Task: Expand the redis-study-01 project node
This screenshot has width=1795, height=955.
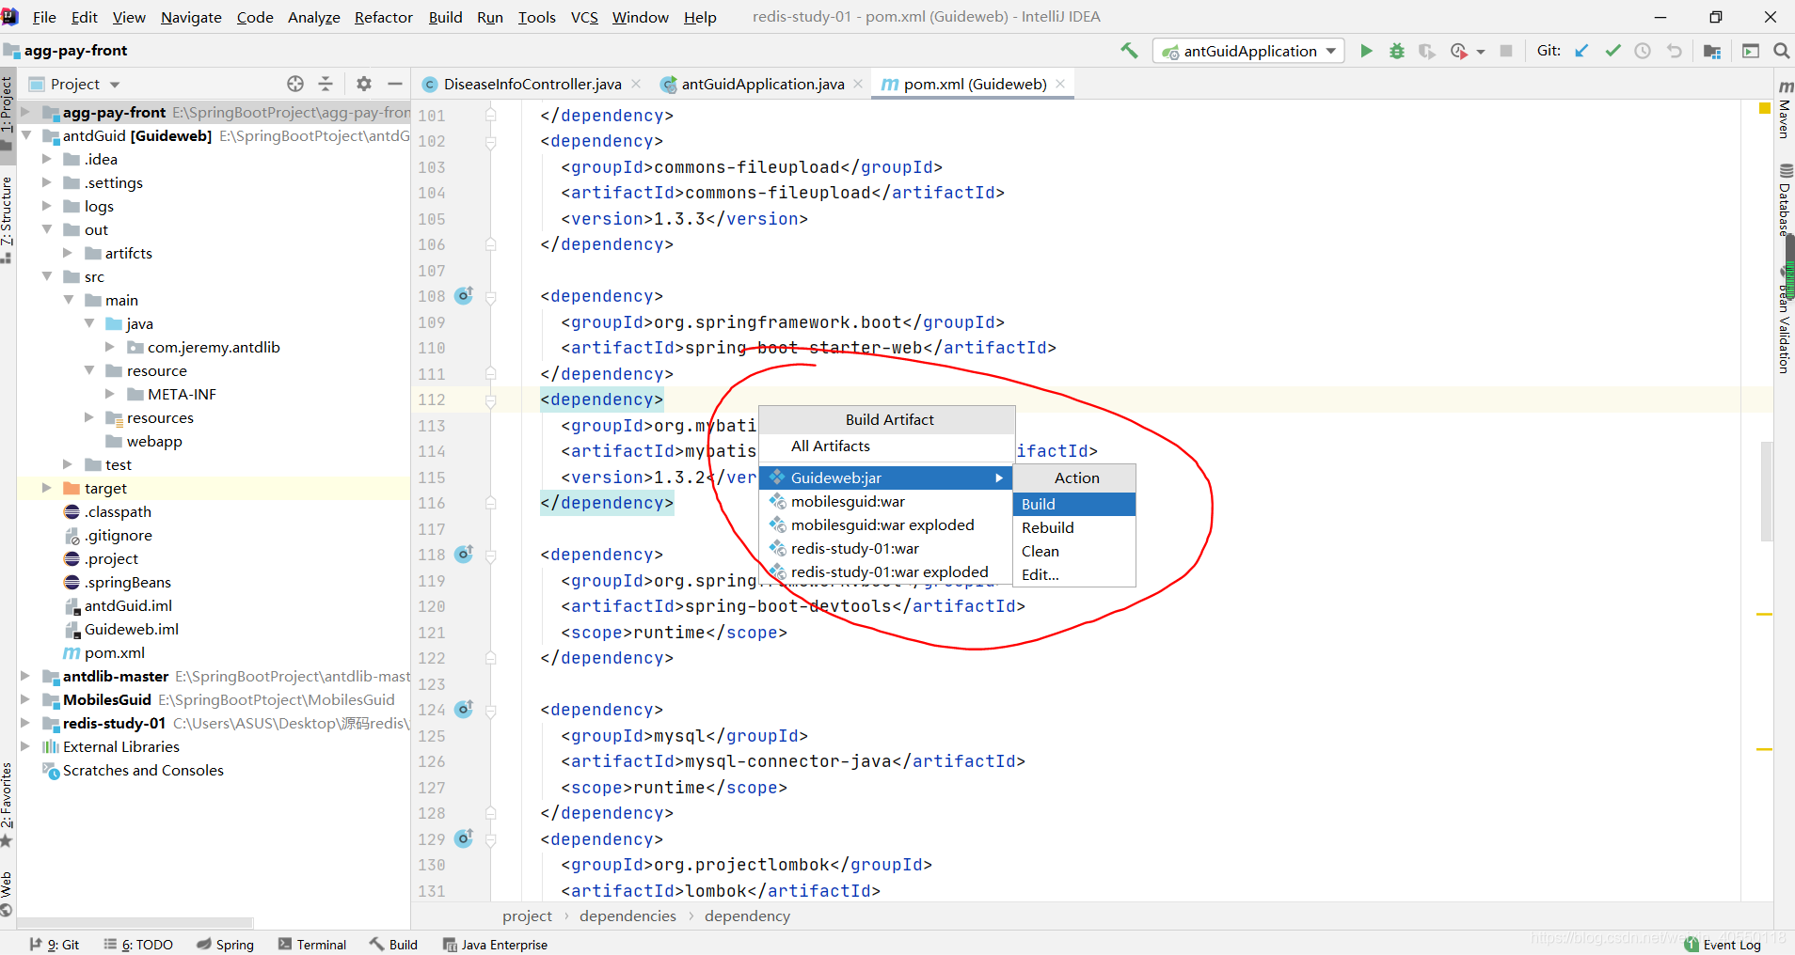Action: click(26, 723)
